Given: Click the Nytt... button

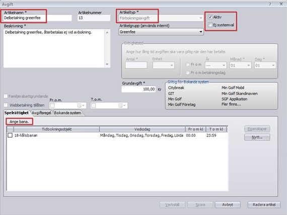Looking at the screenshot, I should (257, 137).
